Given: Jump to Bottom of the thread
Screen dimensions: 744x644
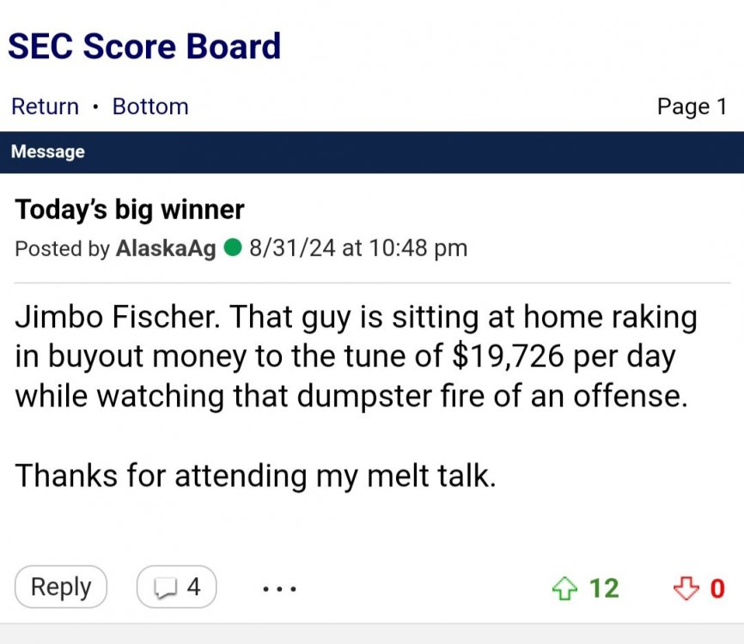Looking at the screenshot, I should (x=150, y=106).
